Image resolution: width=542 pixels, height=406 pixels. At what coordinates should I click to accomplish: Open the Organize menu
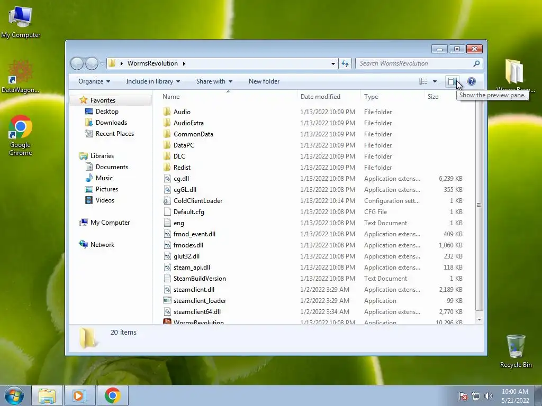coord(94,81)
